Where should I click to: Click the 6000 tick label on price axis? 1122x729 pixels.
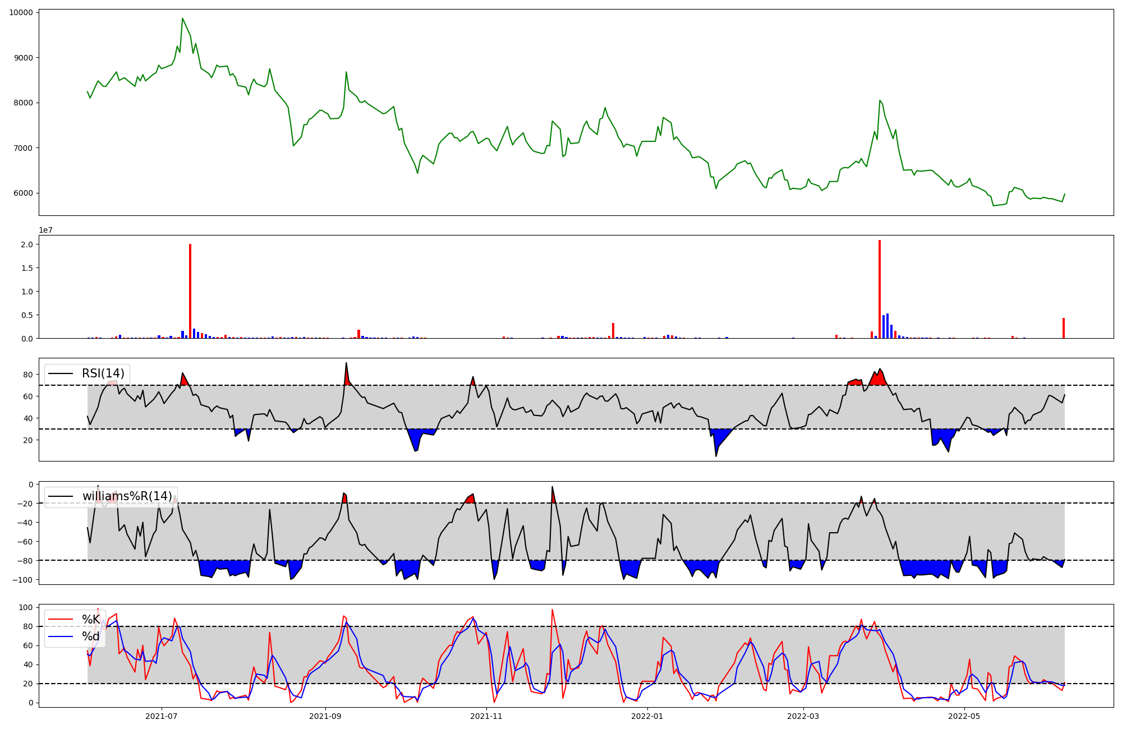(x=22, y=193)
